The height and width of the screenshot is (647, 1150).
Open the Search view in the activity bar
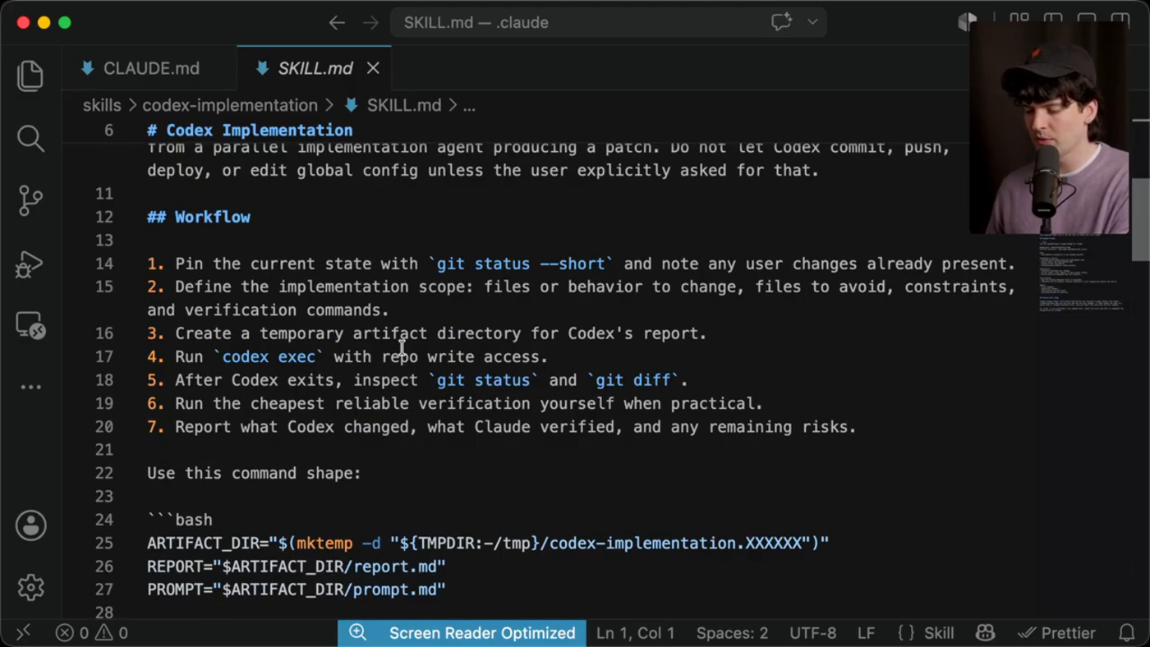pyautogui.click(x=30, y=138)
